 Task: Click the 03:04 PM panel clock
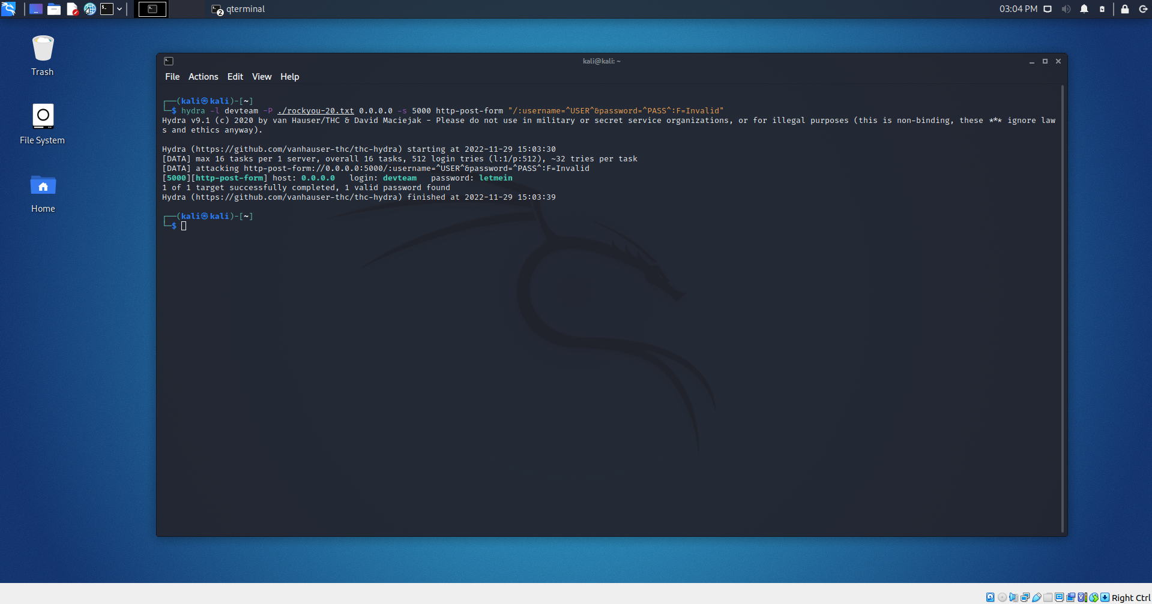[x=1018, y=9]
